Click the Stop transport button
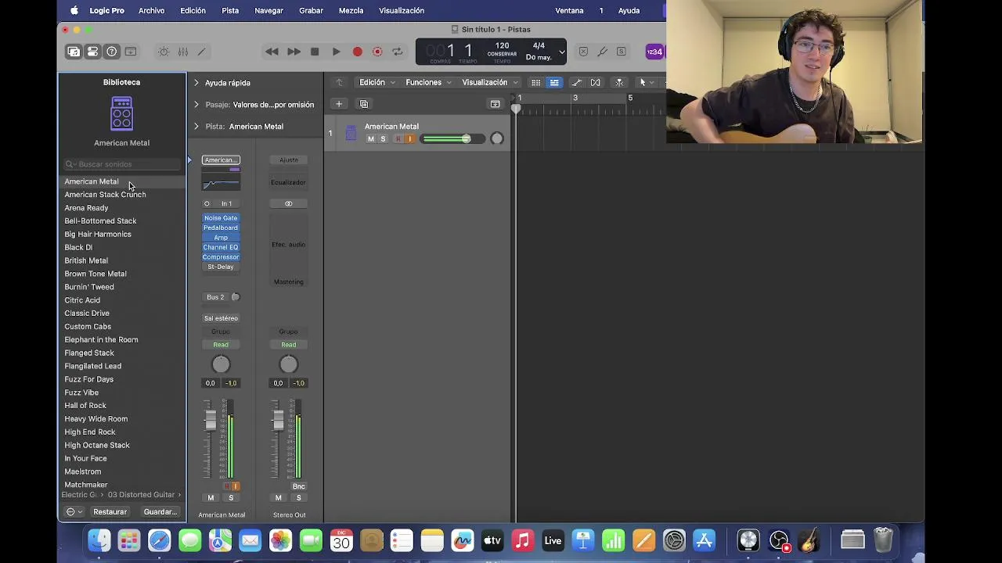Screen dimensions: 1002x563 (315, 52)
